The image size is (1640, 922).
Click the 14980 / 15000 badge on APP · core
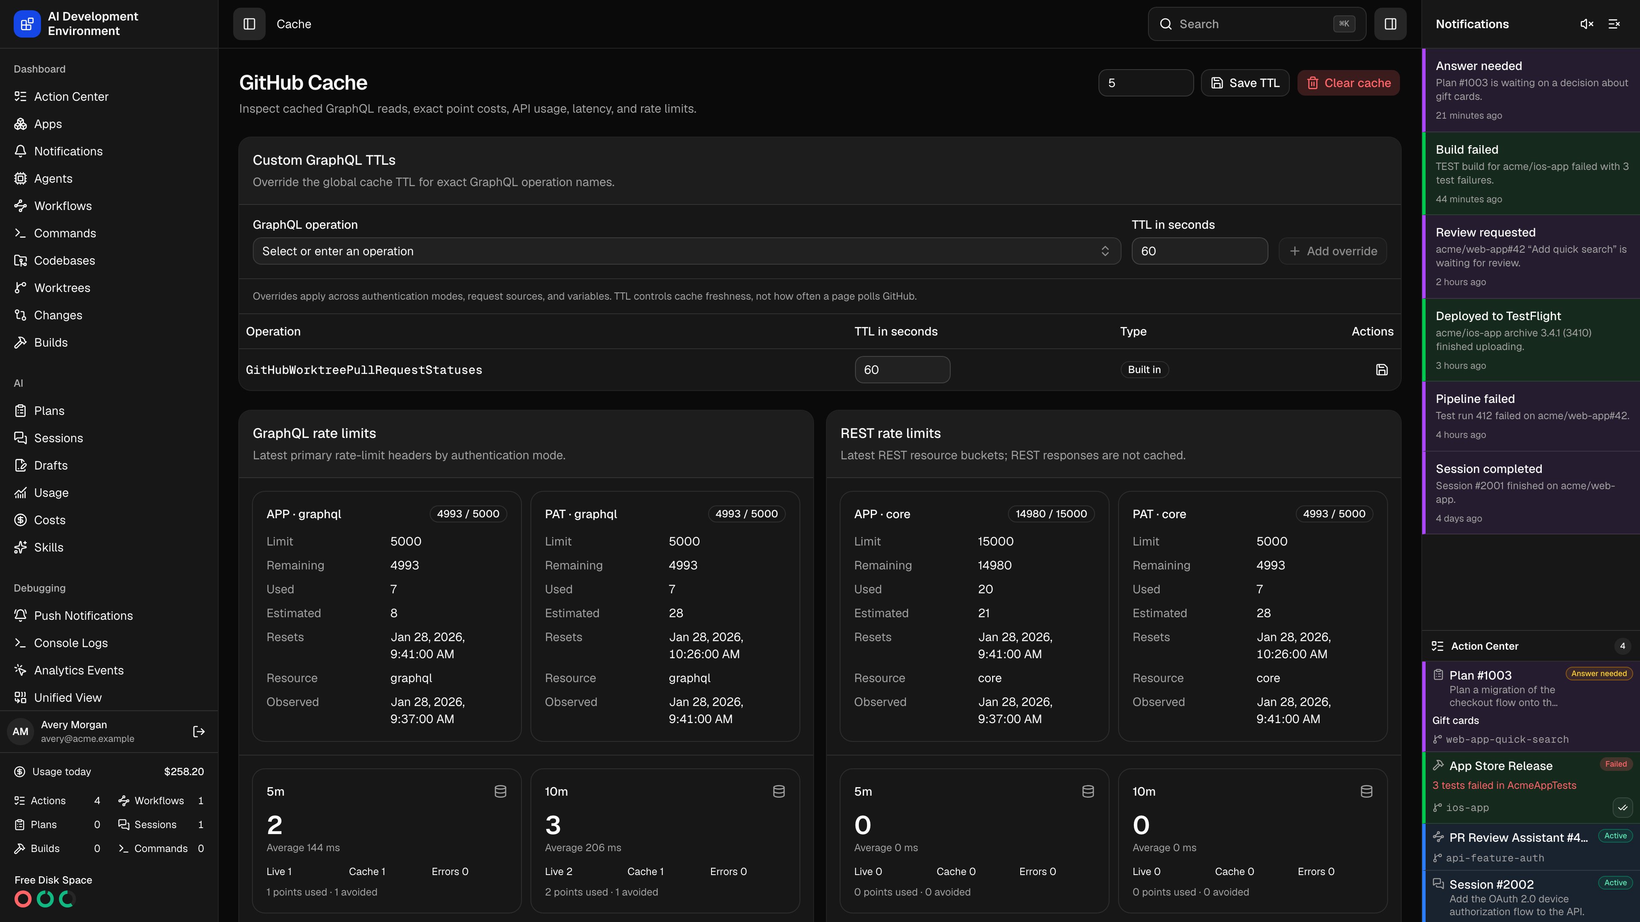pyautogui.click(x=1051, y=514)
